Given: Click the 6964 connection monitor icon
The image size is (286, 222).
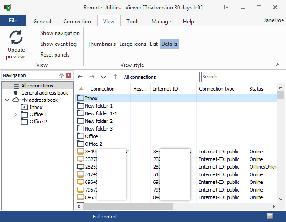Looking at the screenshot, I should [x=80, y=182].
